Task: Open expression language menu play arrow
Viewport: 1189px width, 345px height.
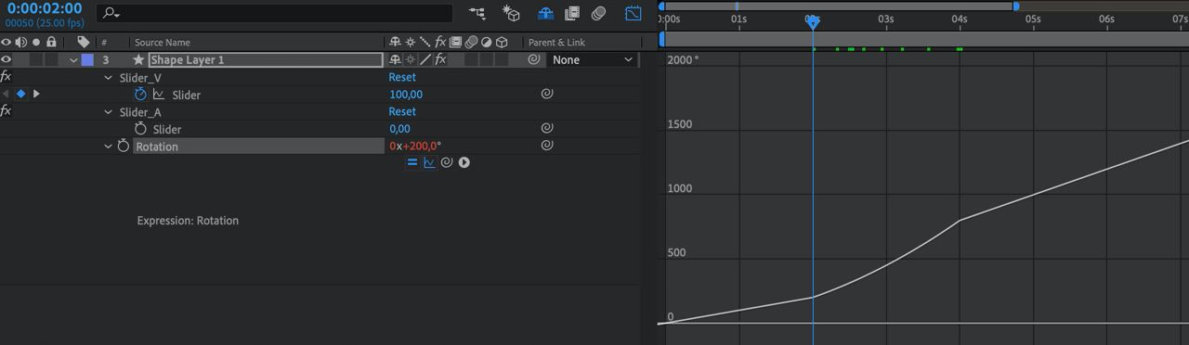Action: [464, 162]
